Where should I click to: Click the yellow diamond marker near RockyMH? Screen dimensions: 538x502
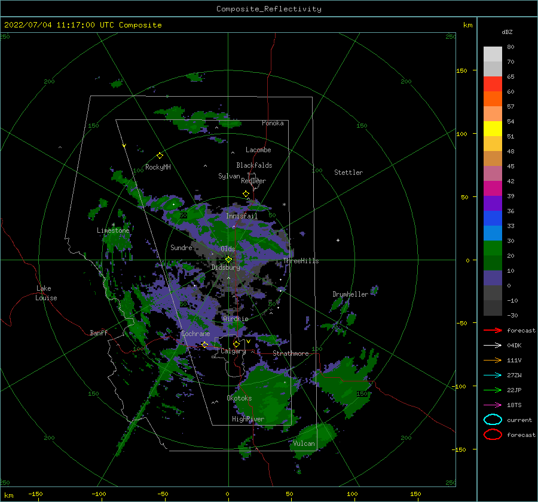point(160,156)
